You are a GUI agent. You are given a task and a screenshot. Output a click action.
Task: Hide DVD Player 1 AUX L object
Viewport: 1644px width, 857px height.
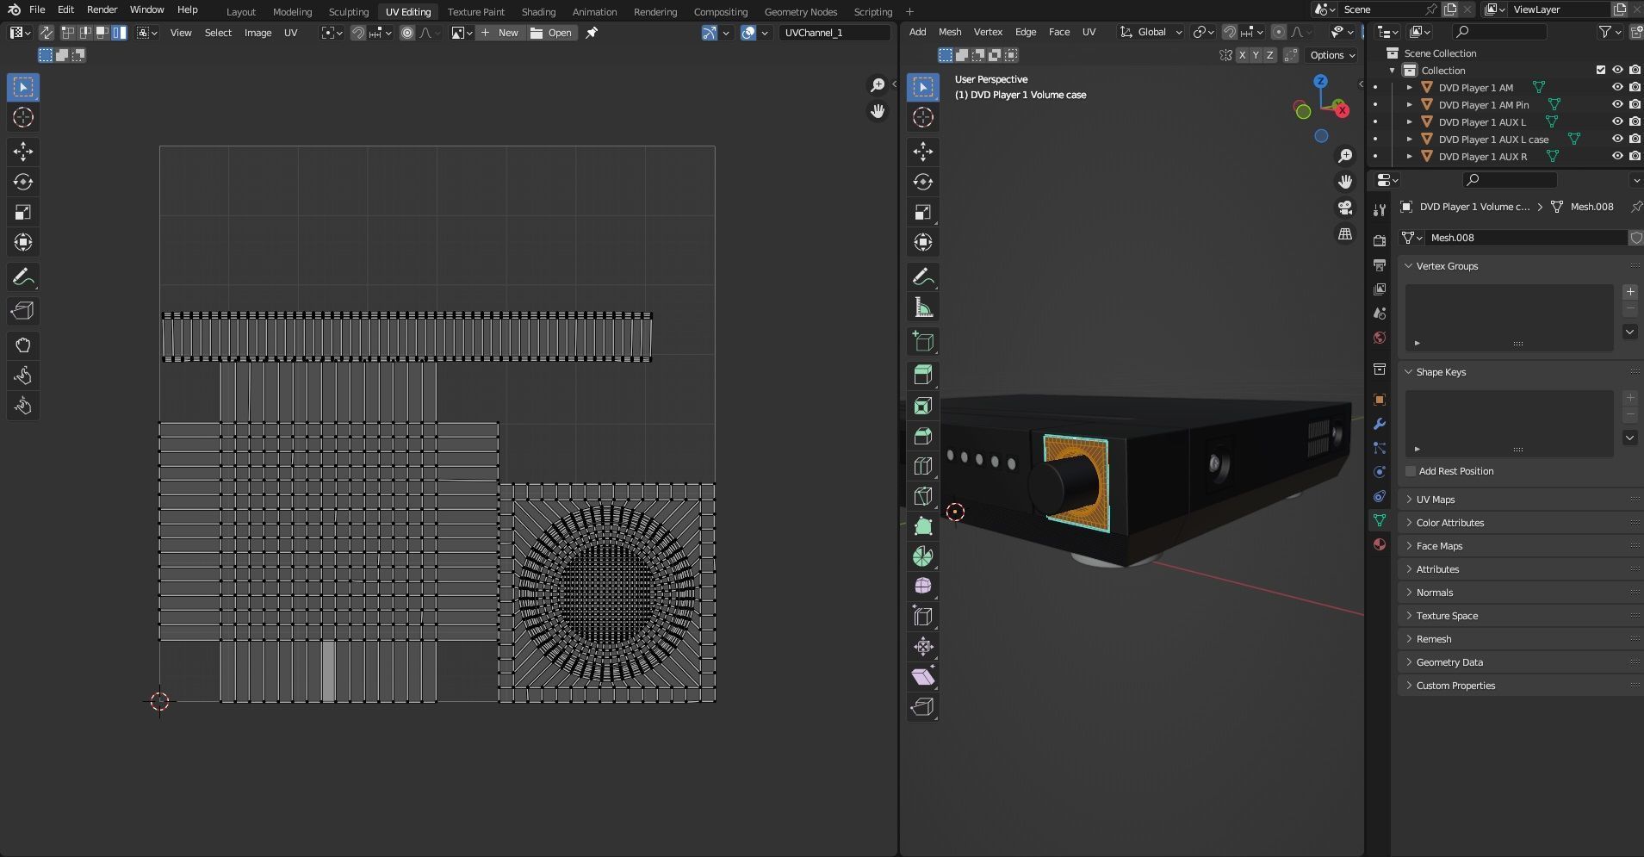[x=1617, y=121]
